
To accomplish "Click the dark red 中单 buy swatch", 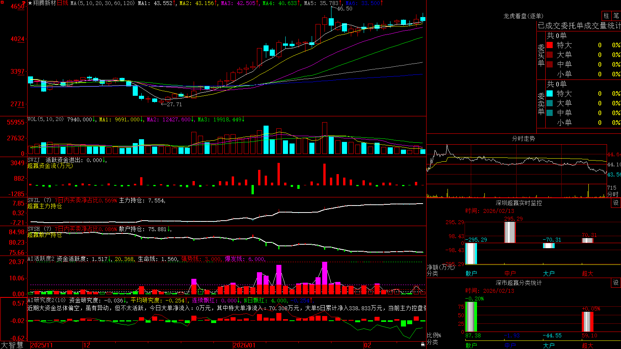I will (x=550, y=64).
